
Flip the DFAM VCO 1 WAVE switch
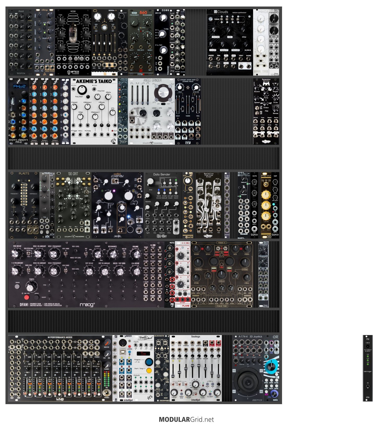[x=66, y=253]
